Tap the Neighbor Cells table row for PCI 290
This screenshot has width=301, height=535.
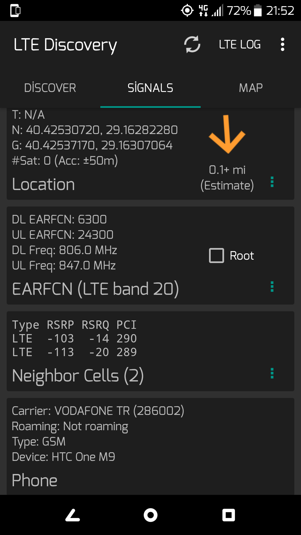pyautogui.click(x=74, y=338)
